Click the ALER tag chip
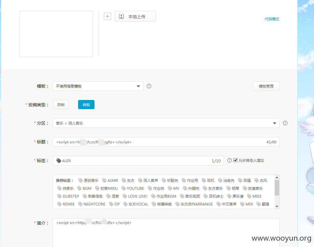The height and width of the screenshot is (247, 314). tap(64, 161)
